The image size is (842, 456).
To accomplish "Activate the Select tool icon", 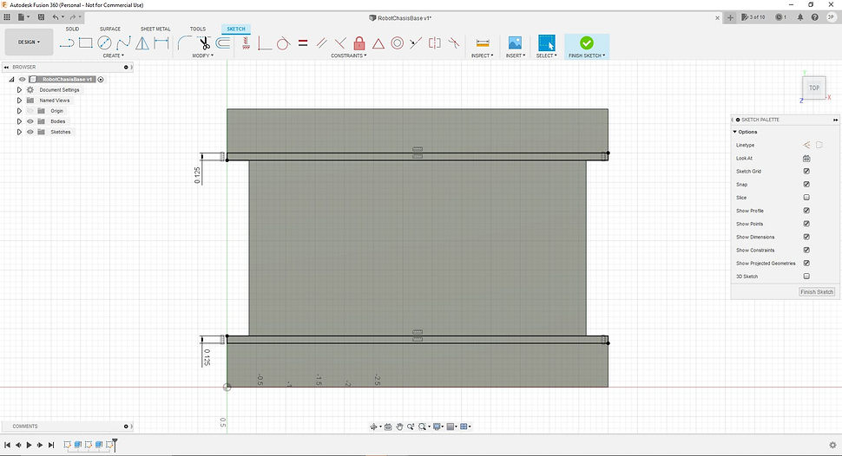I will (547, 43).
